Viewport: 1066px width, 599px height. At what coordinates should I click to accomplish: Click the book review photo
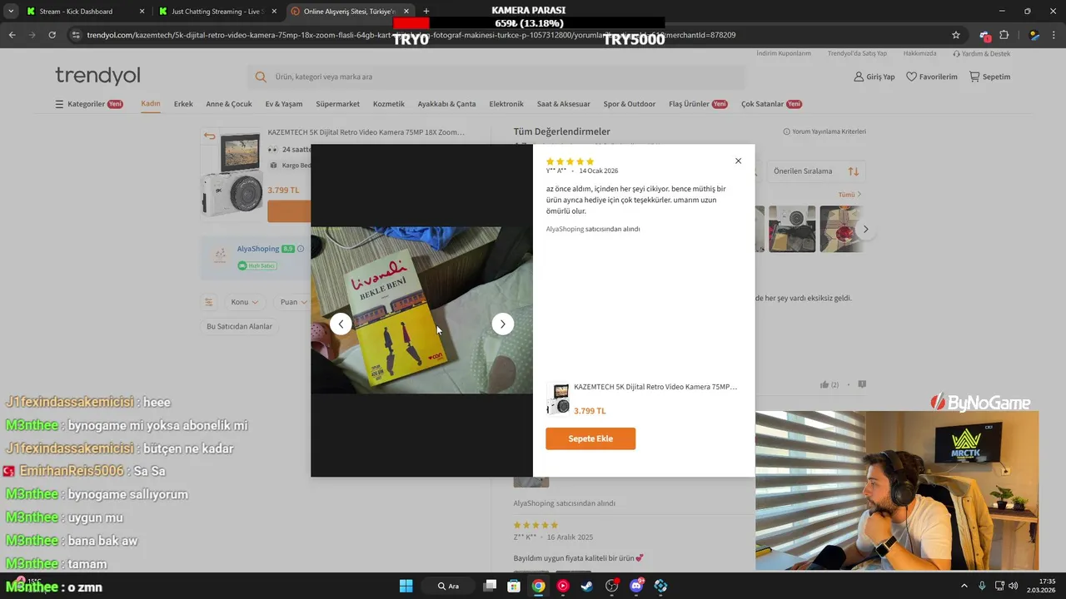point(421,310)
